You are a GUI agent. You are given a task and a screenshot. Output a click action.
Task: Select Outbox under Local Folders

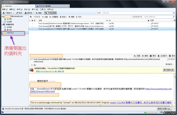click(x=9, y=30)
